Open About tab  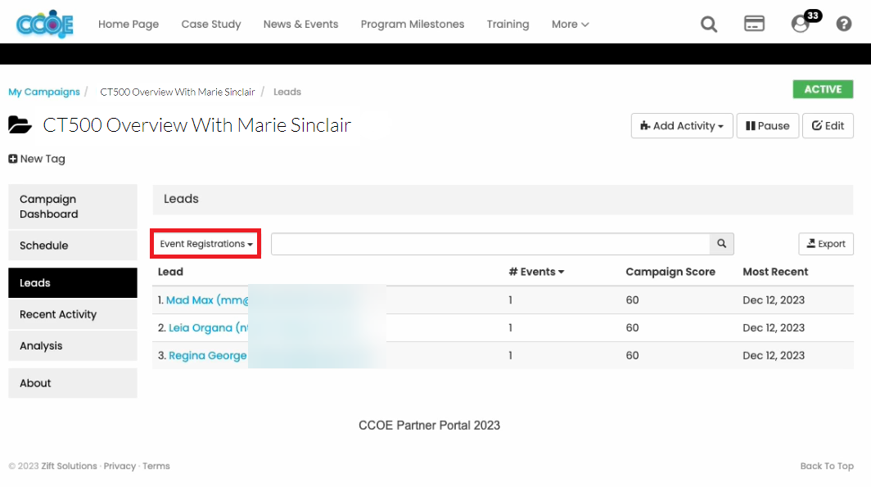[x=73, y=382]
